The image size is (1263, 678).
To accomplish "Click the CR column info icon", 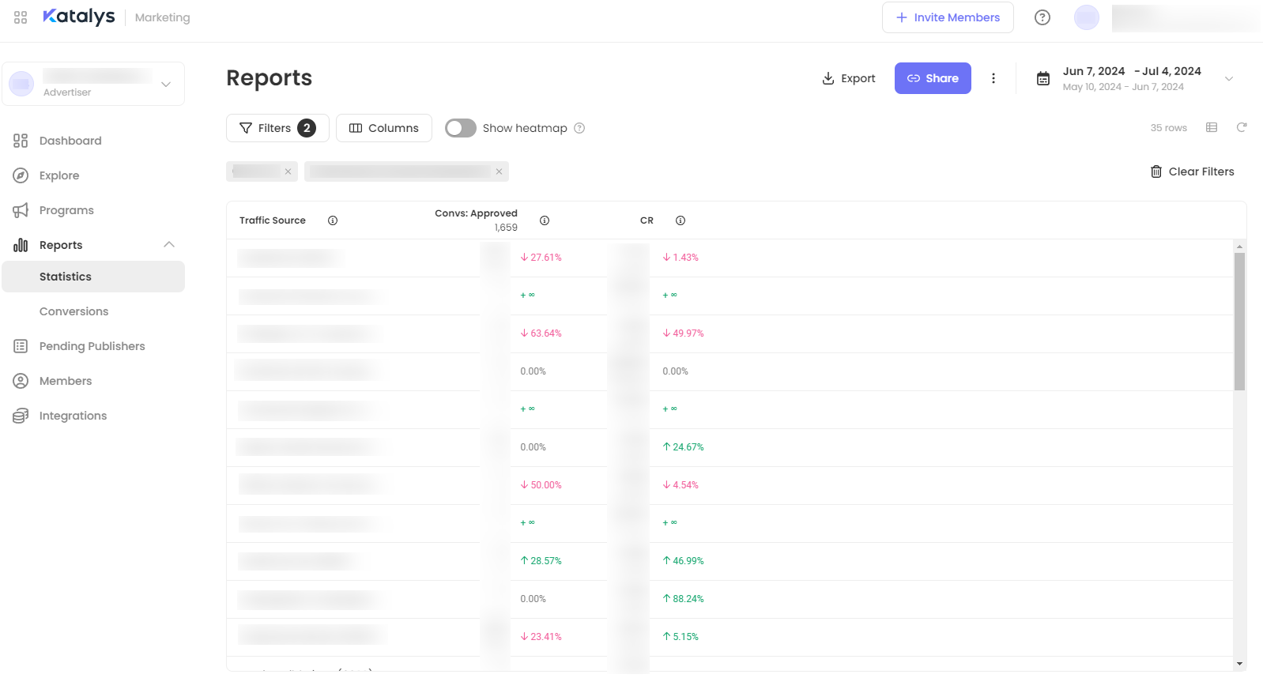I will 681,220.
